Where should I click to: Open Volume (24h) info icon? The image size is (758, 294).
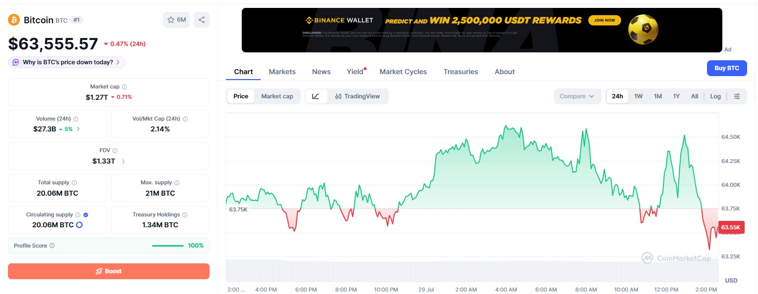76,119
